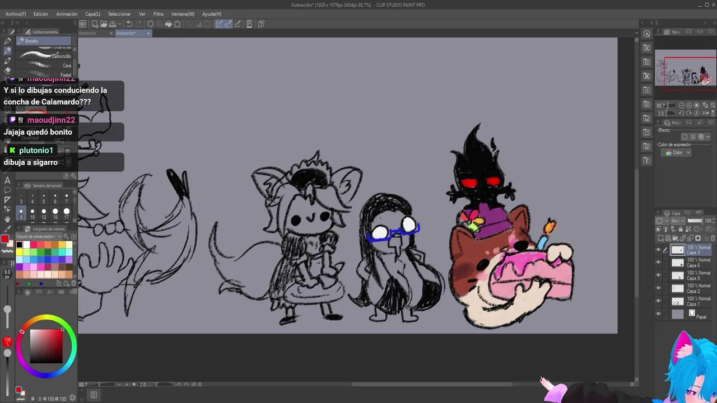Screen dimensions: 717x403
Task: Click the Undo arrow icon
Action: [129, 24]
